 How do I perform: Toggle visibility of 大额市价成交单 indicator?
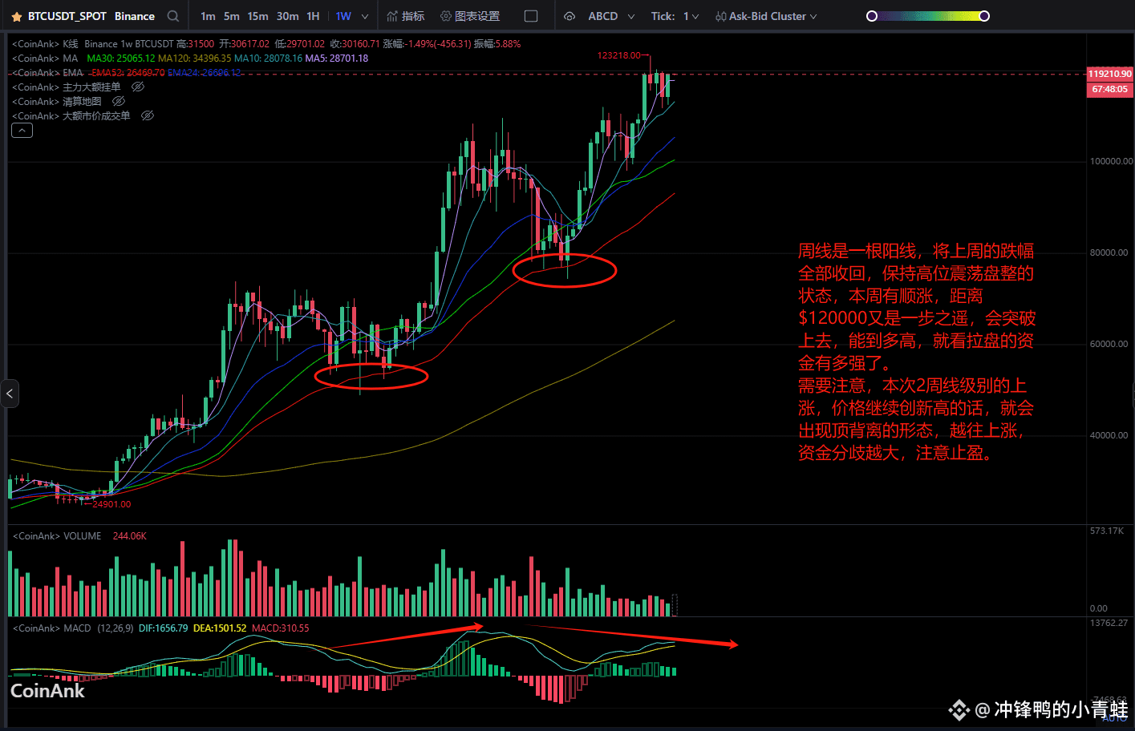[148, 115]
